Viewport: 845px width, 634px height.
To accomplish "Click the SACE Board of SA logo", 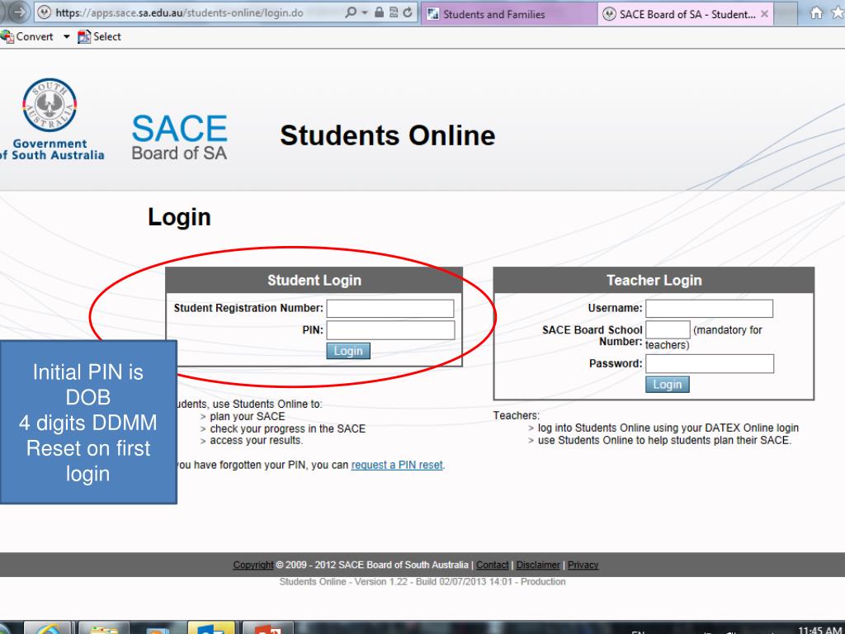I will 179,137.
